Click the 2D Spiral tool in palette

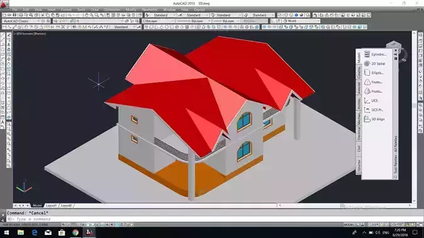[x=374, y=63]
